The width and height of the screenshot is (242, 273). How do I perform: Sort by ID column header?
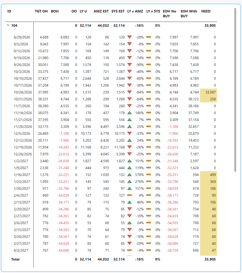[9, 11]
